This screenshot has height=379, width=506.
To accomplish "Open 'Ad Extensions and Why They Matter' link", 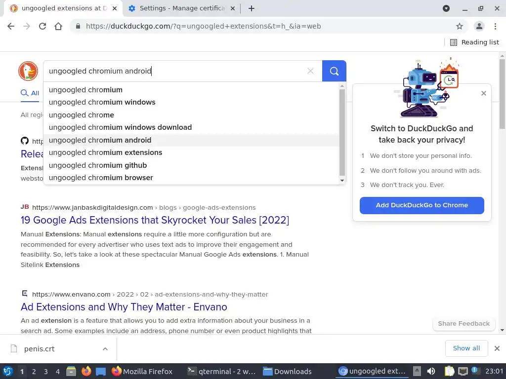I will click(124, 307).
